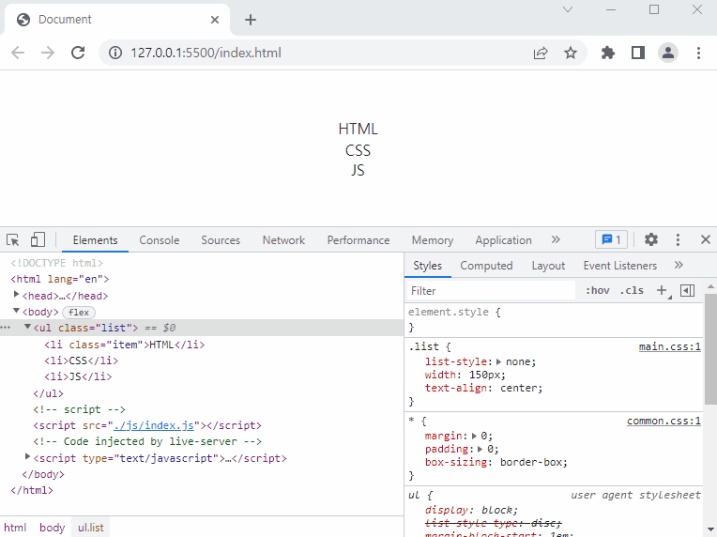Image resolution: width=717 pixels, height=537 pixels.
Task: Click the body breadcrumb item
Action: pos(53,528)
